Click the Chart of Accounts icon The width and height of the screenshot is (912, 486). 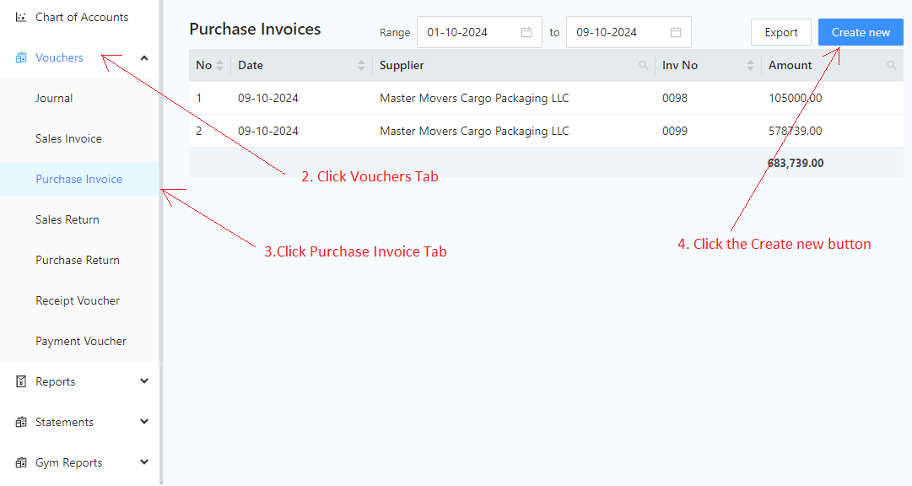point(21,17)
